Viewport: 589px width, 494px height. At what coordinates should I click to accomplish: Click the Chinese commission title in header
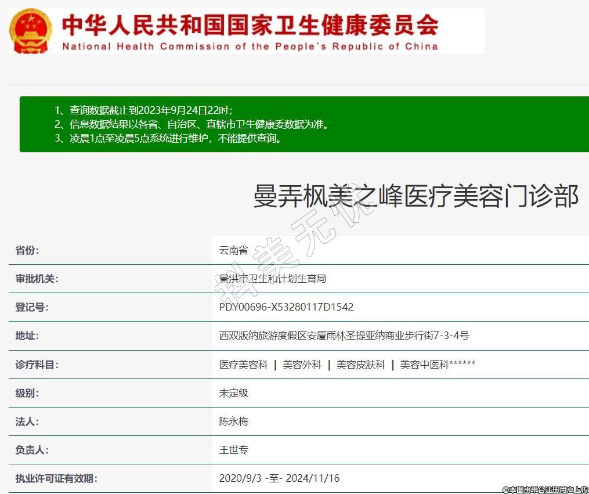click(x=250, y=24)
